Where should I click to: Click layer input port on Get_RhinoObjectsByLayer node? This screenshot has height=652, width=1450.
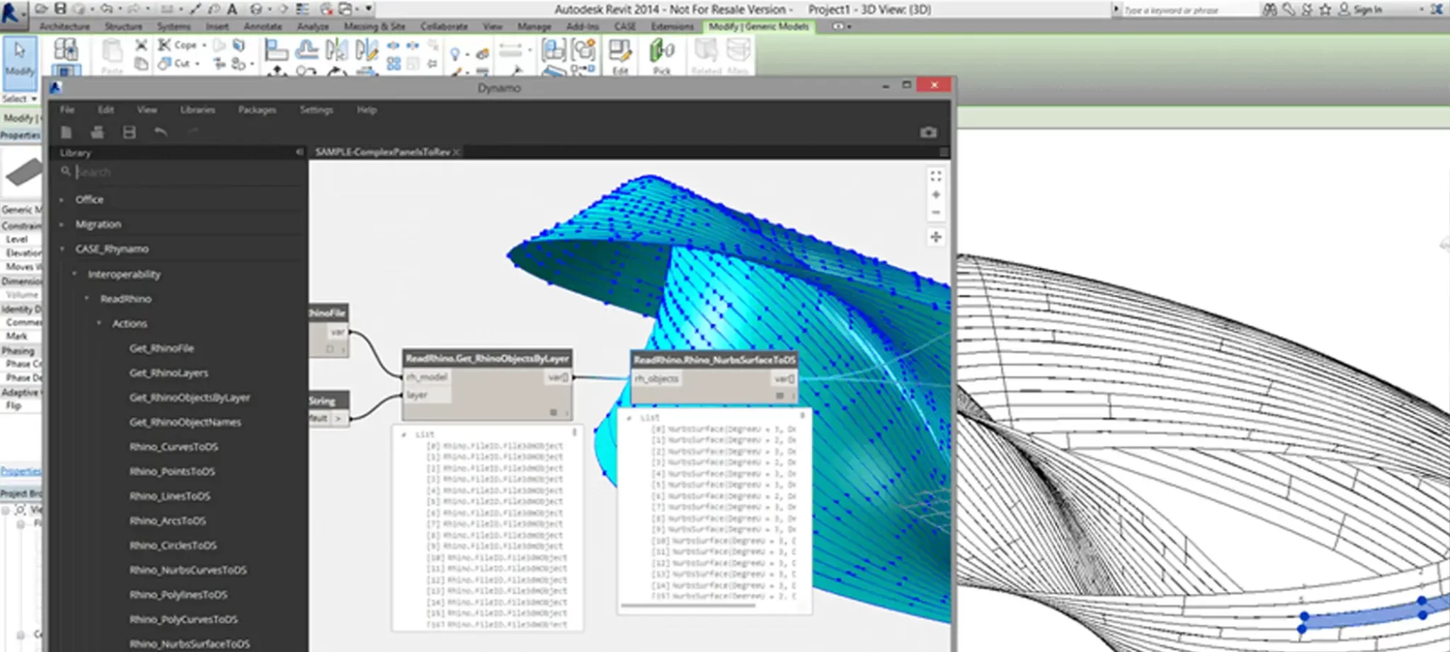(x=427, y=395)
